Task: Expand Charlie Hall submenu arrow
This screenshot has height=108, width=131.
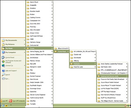Action: (x=95, y=55)
